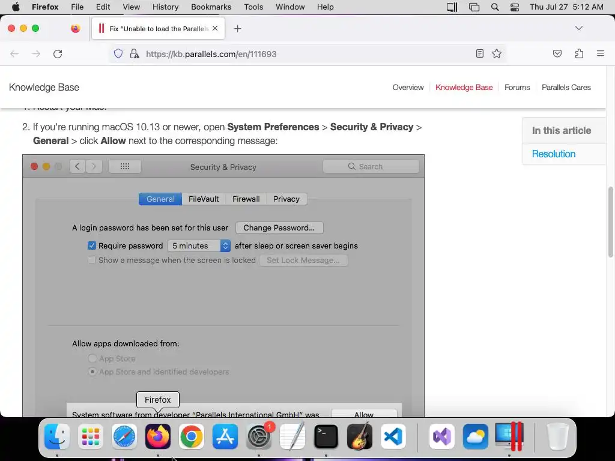Open Finder from the dock

pos(57,436)
